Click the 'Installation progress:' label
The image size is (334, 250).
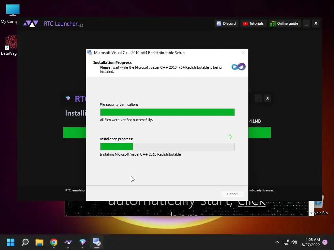coord(116,139)
